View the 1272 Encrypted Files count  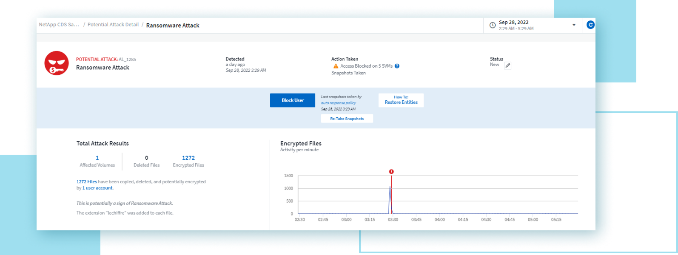tap(188, 158)
